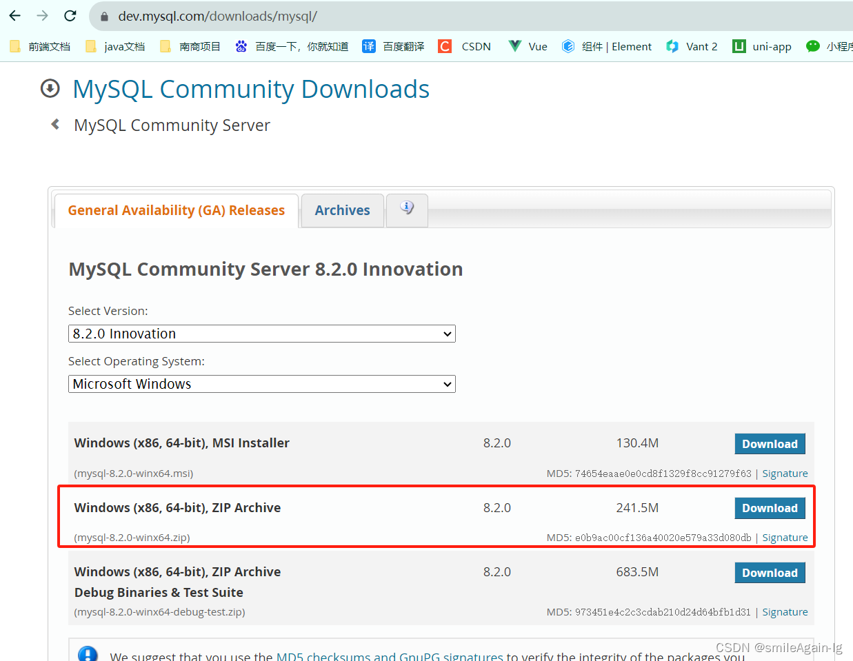Click filename text (mysql-8.2.0-winx64.zip)
Screen dimensions: 853x661
click(132, 538)
